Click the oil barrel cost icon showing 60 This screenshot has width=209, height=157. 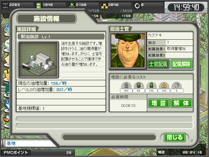pos(139,85)
